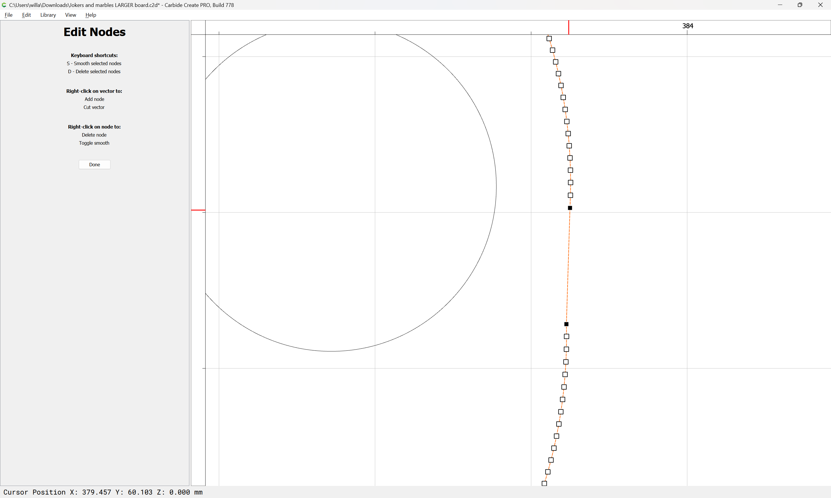The image size is (831, 498).
Task: Minimize the Carbide Create window
Action: [x=780, y=5]
